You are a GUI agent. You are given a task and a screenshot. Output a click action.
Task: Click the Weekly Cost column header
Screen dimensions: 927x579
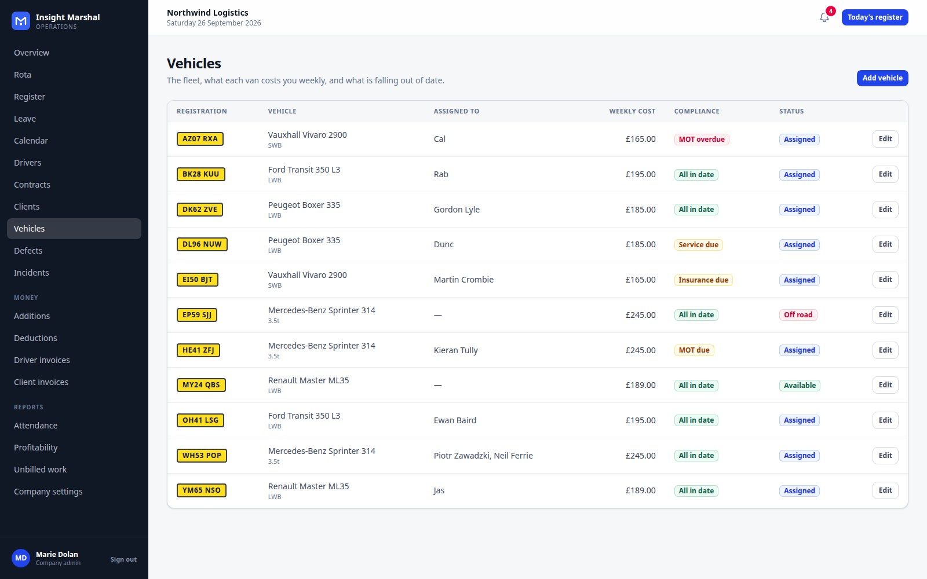click(x=632, y=111)
